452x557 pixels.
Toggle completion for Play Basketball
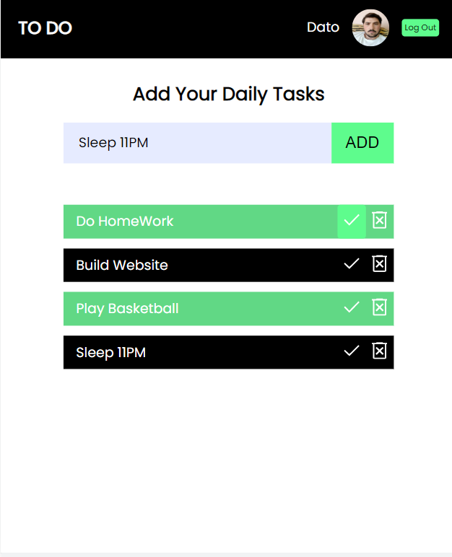pyautogui.click(x=352, y=307)
